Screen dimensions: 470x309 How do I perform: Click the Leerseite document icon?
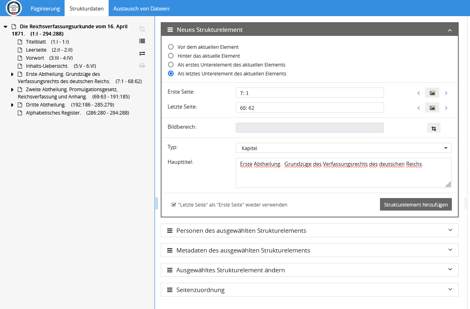pos(20,50)
